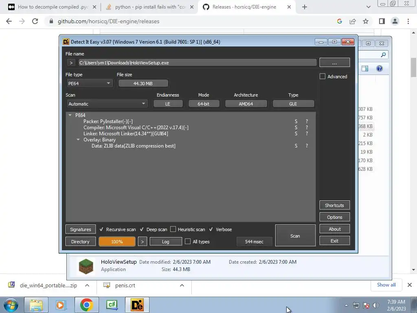Viewport: 417px width, 313px height.
Task: Click the orange 100% progress bar
Action: [117, 242]
